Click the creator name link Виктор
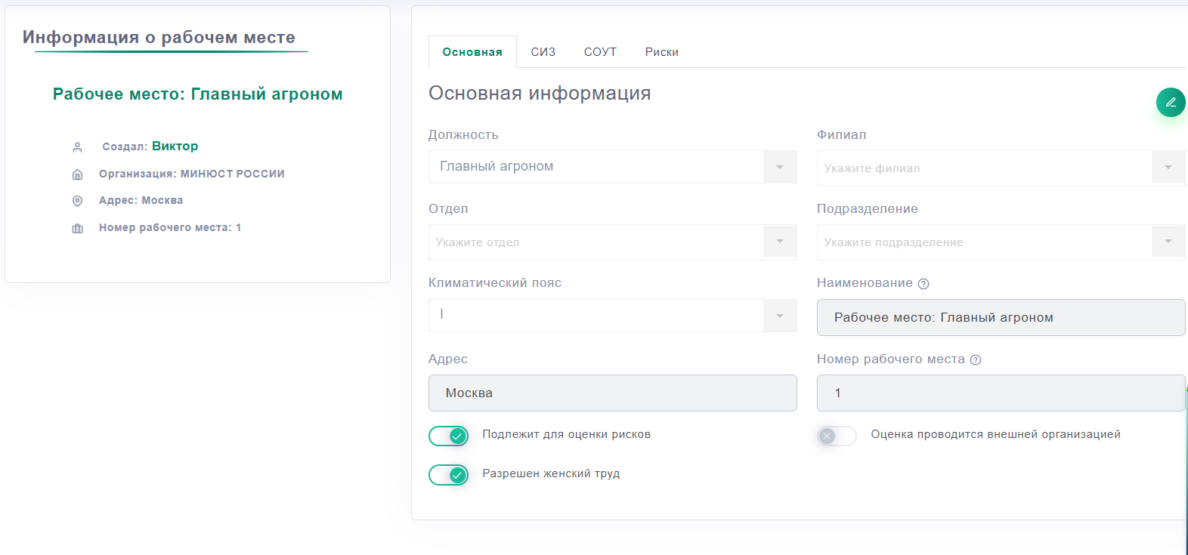This screenshot has height=555, width=1188. 175,146
